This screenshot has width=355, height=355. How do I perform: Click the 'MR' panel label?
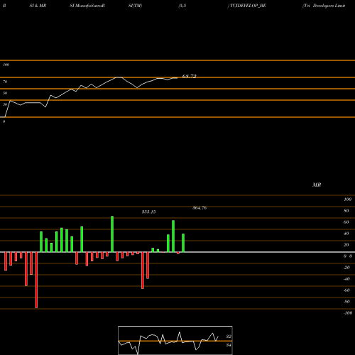click(x=317, y=185)
